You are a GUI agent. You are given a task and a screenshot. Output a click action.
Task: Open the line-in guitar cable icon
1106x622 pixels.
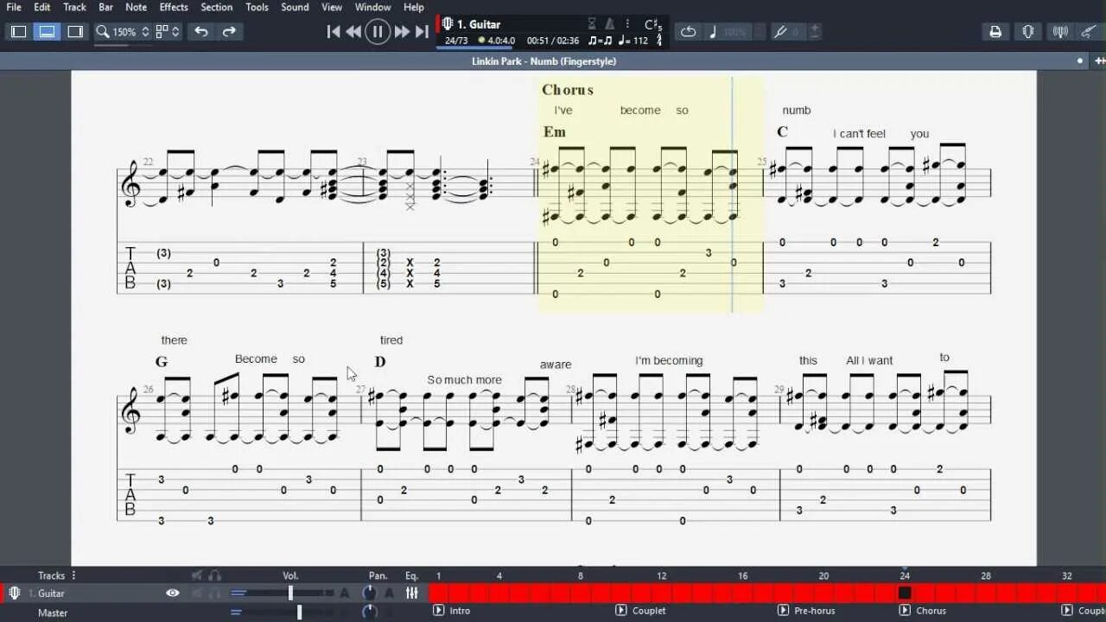pos(1090,32)
